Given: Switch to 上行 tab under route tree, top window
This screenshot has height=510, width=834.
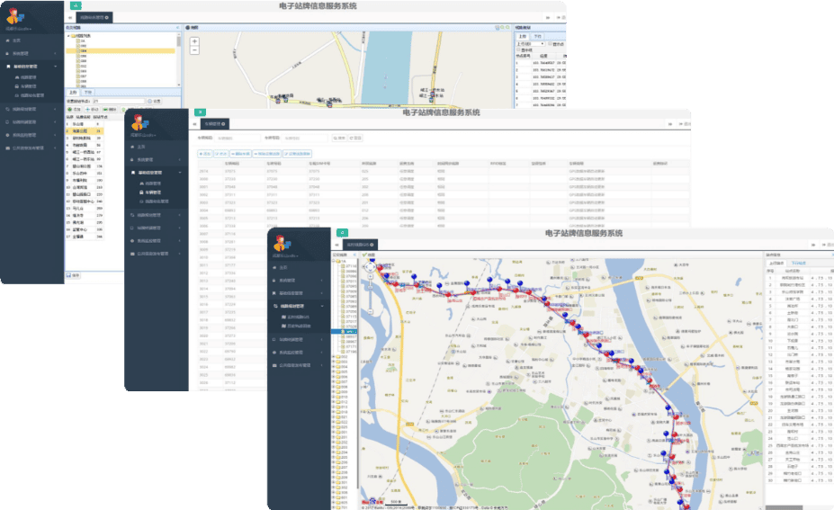Looking at the screenshot, I should click(74, 93).
